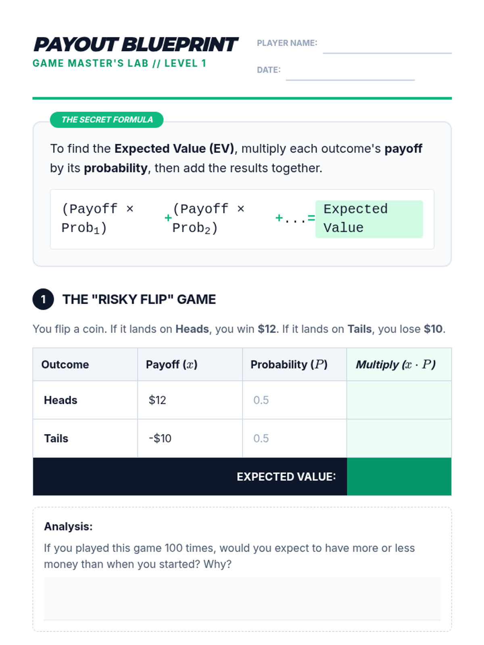Click the first green plus sign in formula
The width and height of the screenshot is (484, 645).
168,218
